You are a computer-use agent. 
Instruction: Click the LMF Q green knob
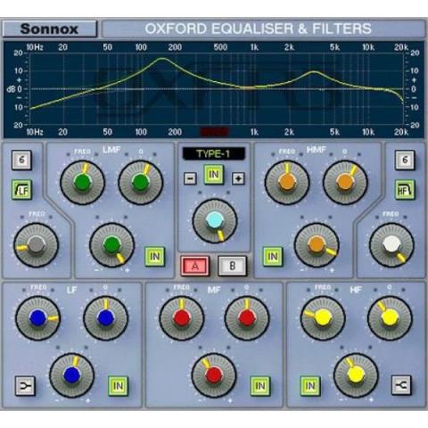[x=140, y=183]
